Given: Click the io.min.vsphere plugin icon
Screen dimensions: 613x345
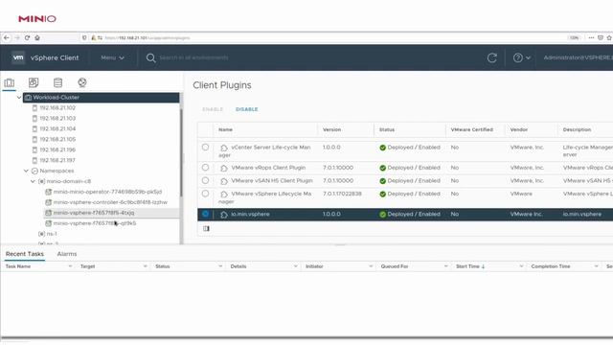Looking at the screenshot, I should pos(223,215).
